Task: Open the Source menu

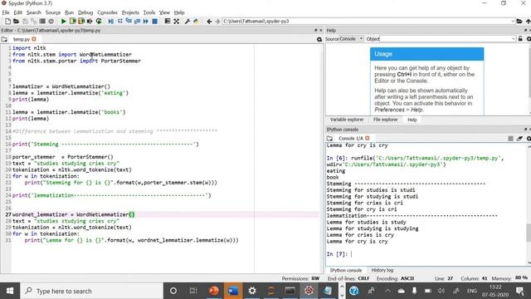Action: pyautogui.click(x=53, y=12)
